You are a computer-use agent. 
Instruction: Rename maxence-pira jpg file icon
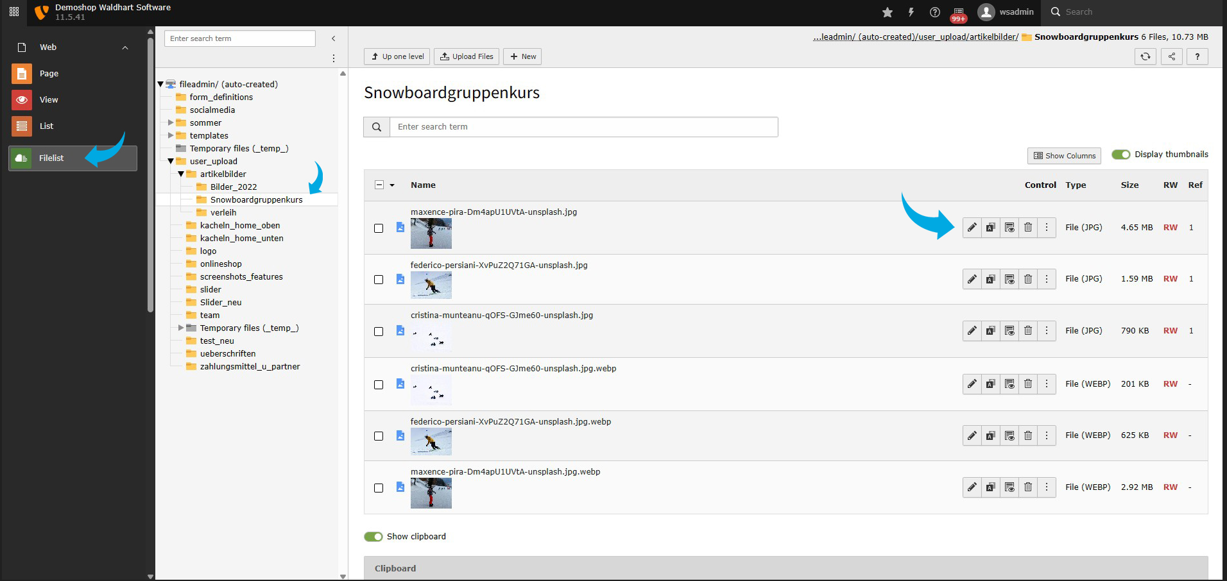tap(991, 228)
